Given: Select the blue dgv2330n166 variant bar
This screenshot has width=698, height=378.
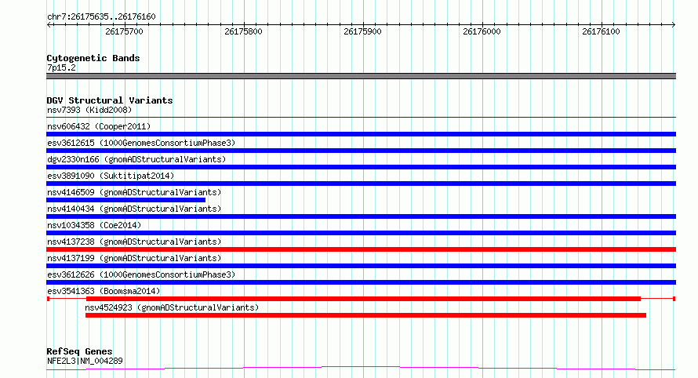Looking at the screenshot, I should click(361, 167).
